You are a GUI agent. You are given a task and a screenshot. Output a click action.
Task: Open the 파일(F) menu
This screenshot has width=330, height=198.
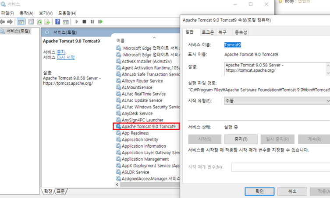click(x=7, y=13)
